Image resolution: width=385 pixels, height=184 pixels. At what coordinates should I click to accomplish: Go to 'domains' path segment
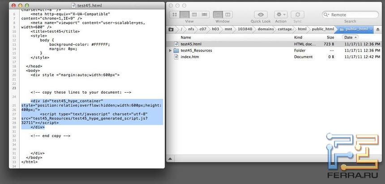pos(265,29)
